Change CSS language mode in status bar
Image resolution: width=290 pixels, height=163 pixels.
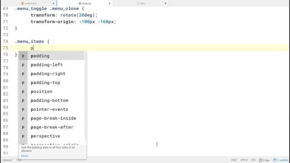[253, 160]
